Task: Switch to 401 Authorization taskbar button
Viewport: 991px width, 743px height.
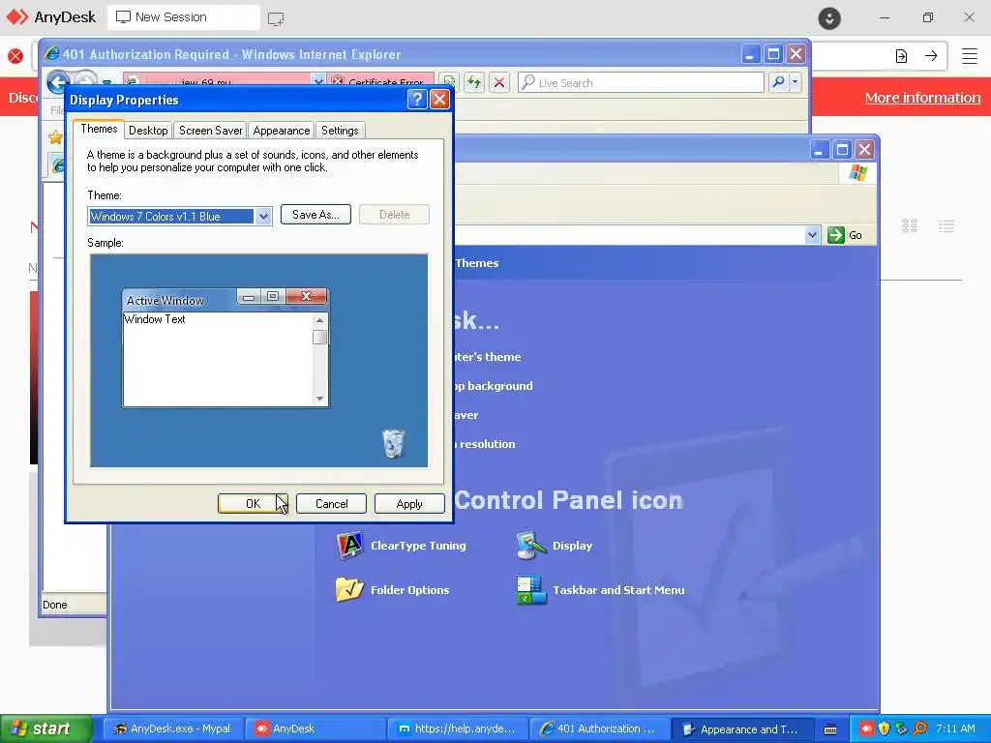Action: (599, 728)
